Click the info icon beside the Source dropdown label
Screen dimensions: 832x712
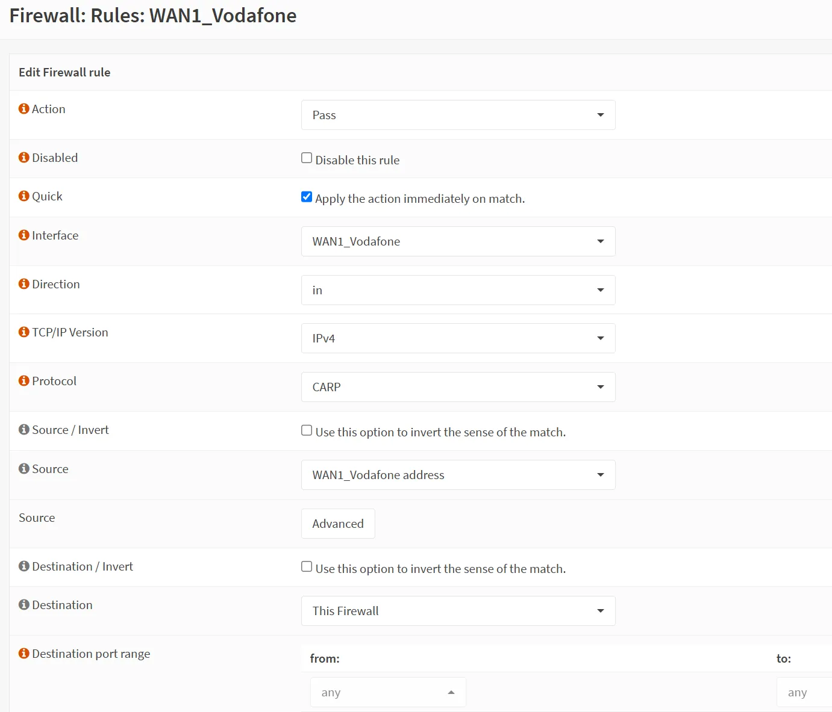24,469
